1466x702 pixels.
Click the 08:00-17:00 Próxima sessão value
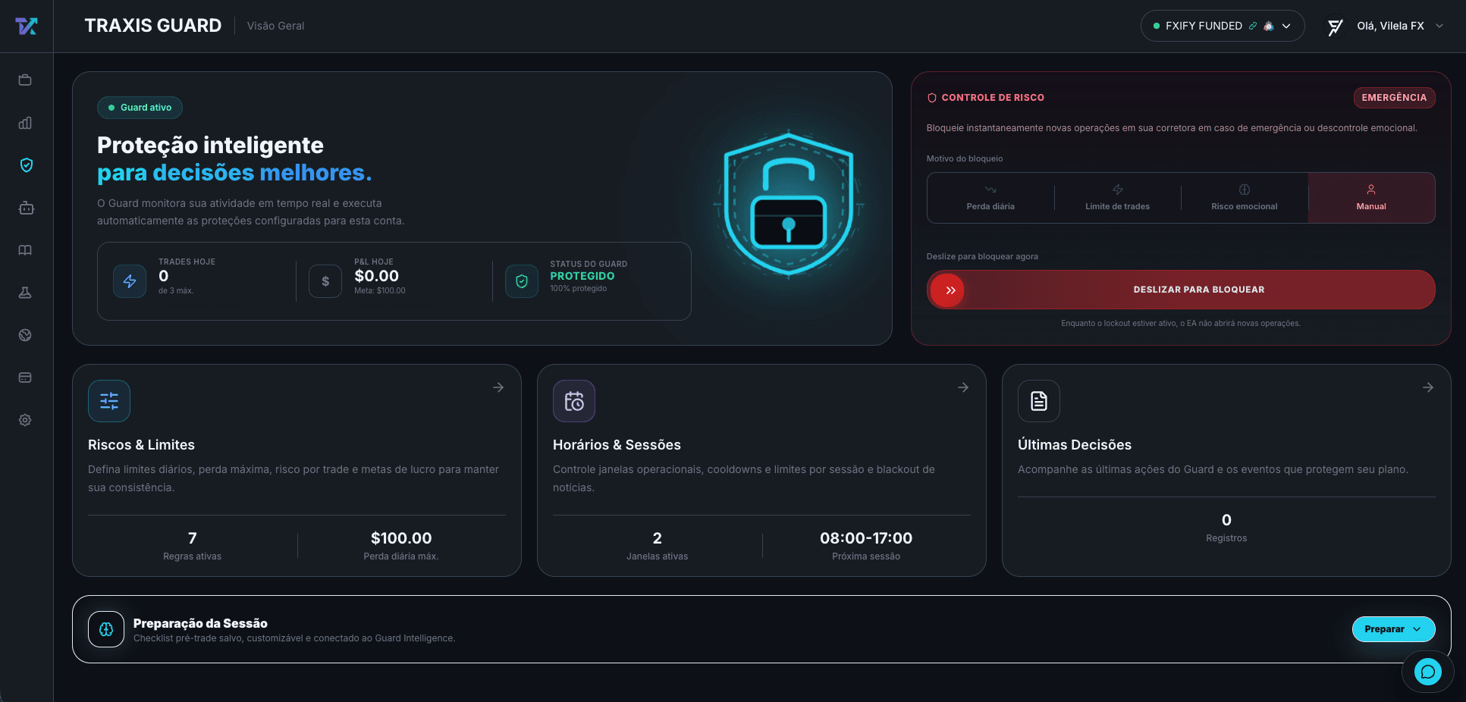(x=866, y=538)
